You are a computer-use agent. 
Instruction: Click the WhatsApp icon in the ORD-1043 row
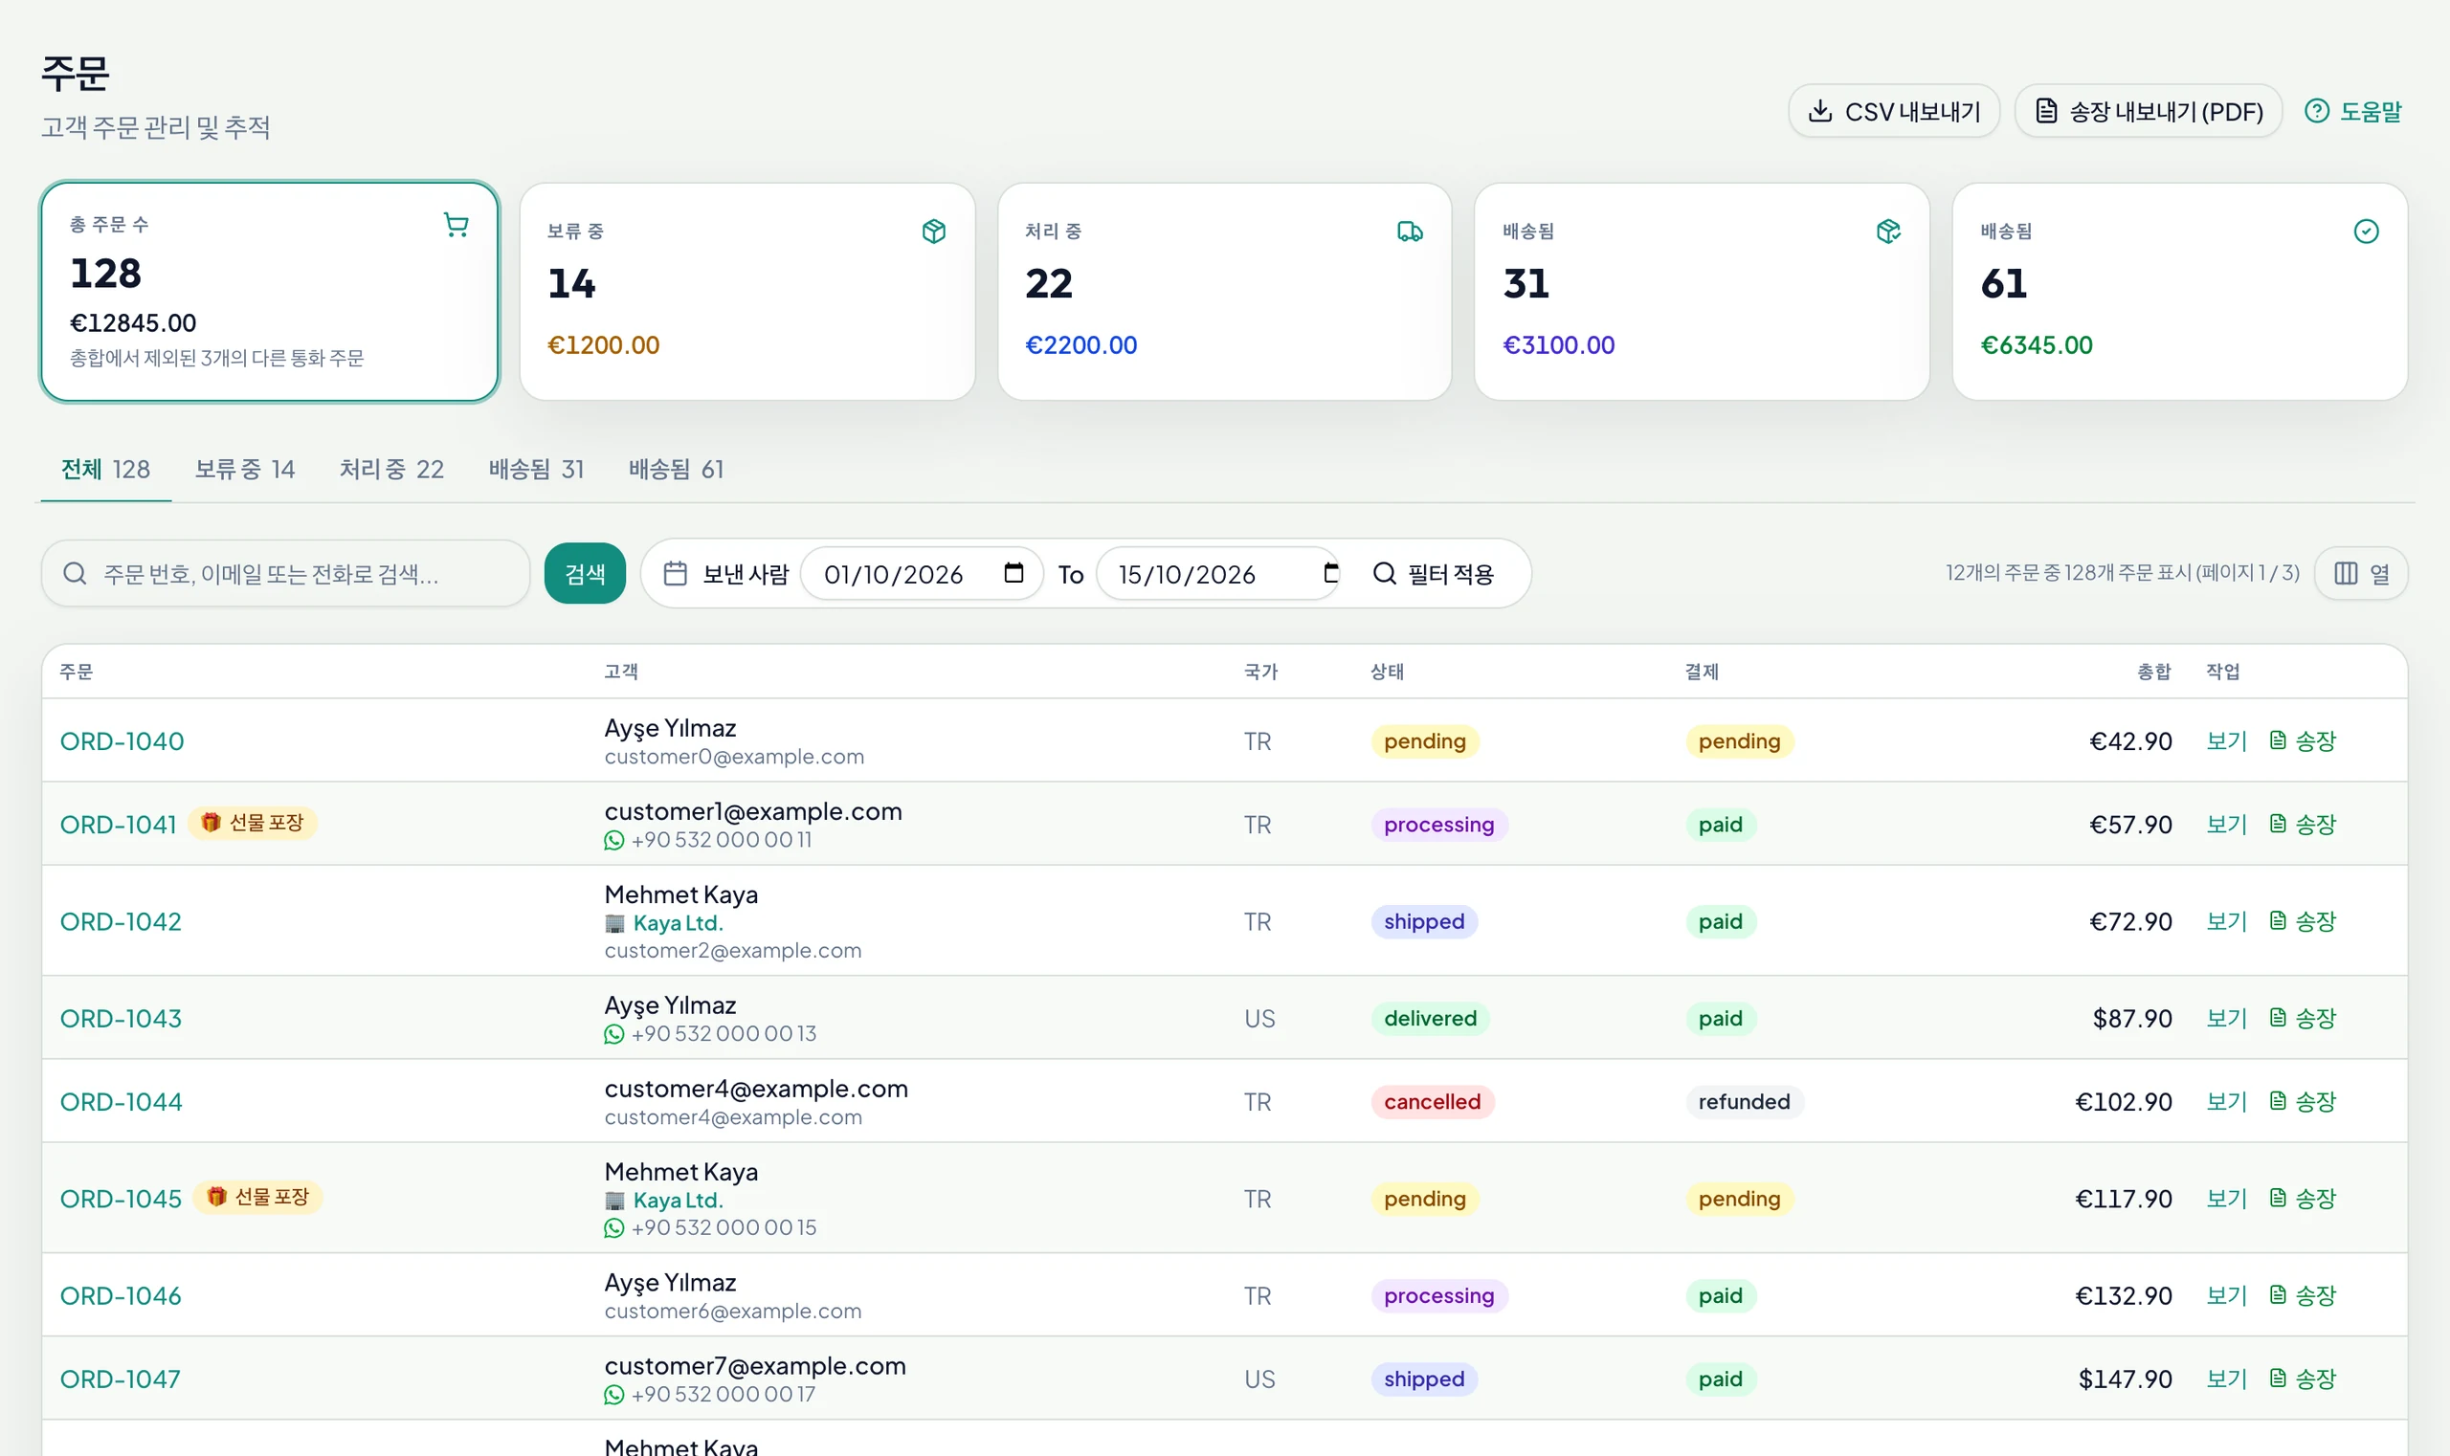click(614, 1034)
